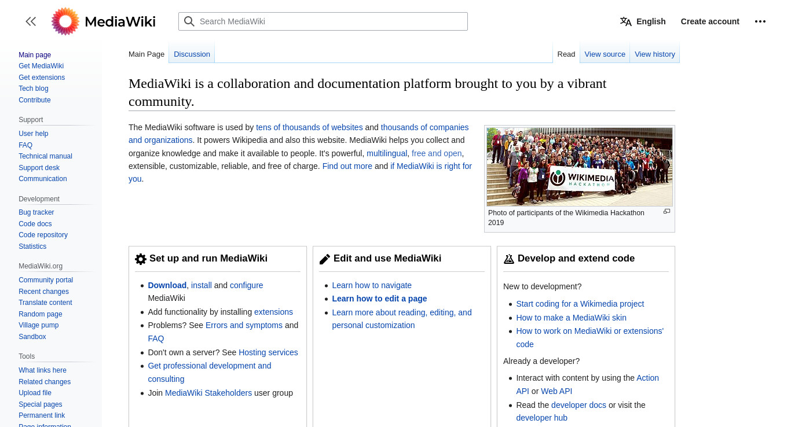Click gear icon beside Set up and run MediaWiki

[141, 259]
